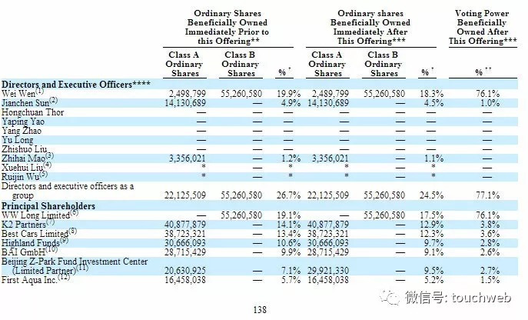Click the Principal Shareholders section heading

48,206
